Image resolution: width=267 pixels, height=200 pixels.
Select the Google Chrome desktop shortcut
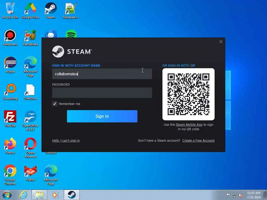10,175
